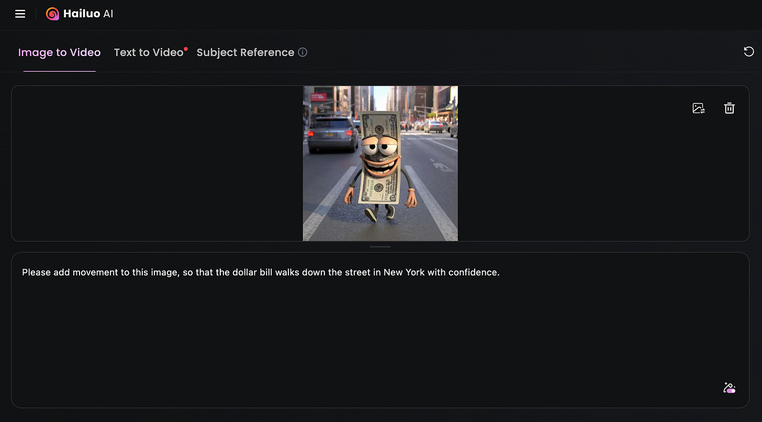Image resolution: width=762 pixels, height=422 pixels.
Task: Open the Subject Reference tab
Action: [245, 52]
